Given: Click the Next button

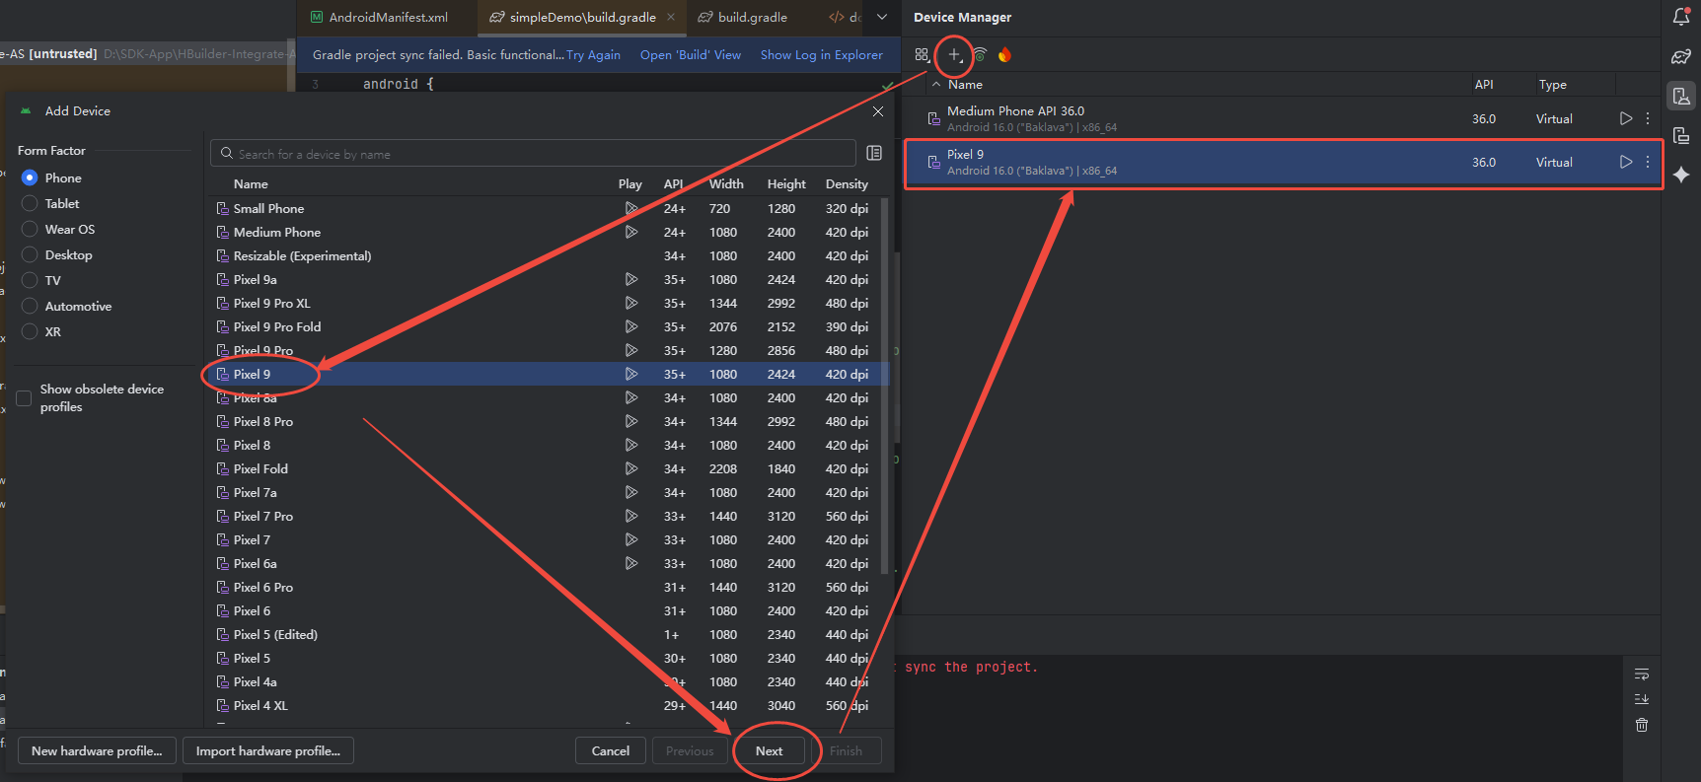Looking at the screenshot, I should [769, 750].
